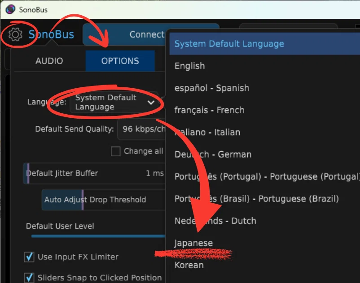Choose Deutsch - German language

(x=264, y=154)
